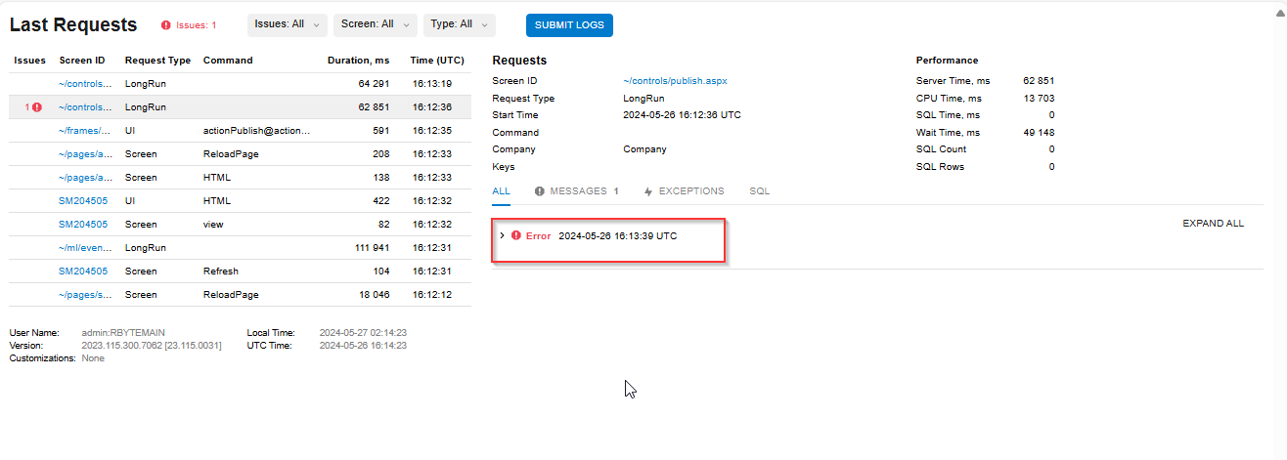Viewport: 1287px width, 460px height.
Task: Click the 62 851 duration cell
Action: (x=374, y=107)
